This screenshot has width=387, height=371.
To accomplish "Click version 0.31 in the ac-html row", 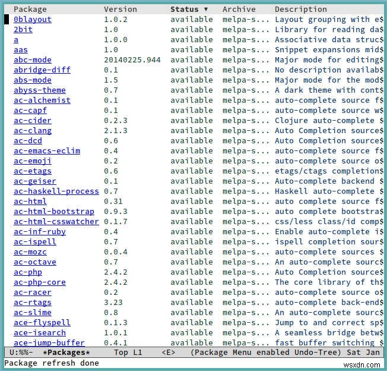I will 113,202.
